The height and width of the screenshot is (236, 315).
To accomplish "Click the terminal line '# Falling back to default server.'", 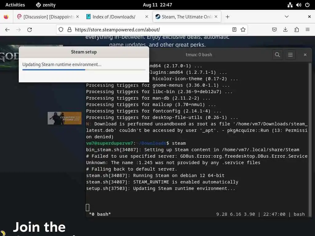I will 132,169.
